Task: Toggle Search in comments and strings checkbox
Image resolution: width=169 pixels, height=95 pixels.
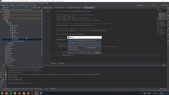Action: click(69, 46)
